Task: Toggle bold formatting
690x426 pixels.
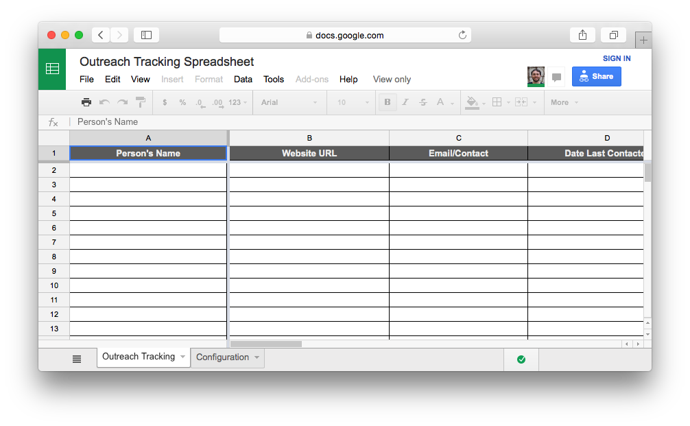Action: 388,102
